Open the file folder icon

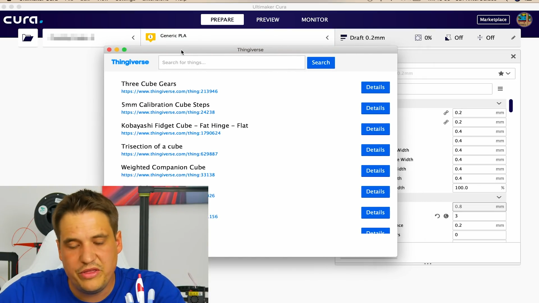click(28, 38)
